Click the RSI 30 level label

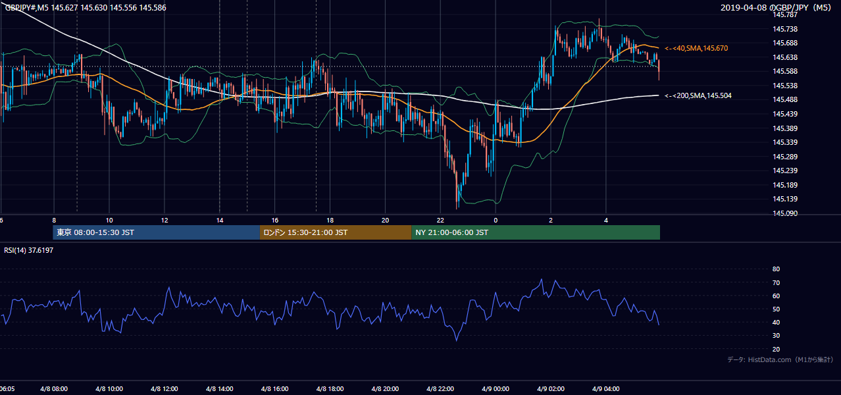[776, 336]
